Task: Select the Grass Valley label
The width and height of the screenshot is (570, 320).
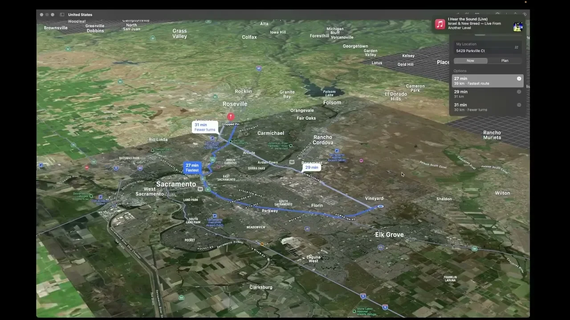Action: tap(180, 34)
